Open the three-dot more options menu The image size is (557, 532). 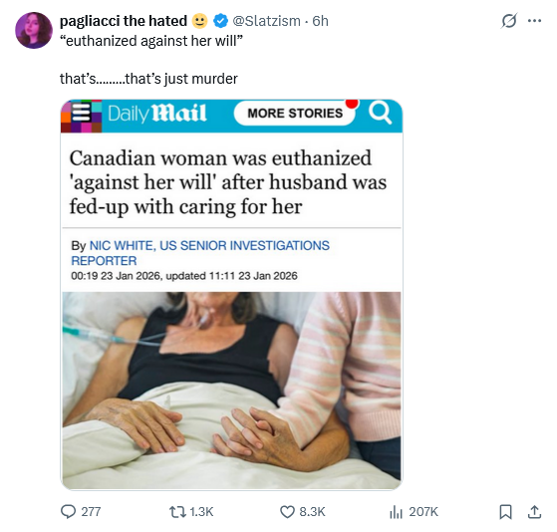[534, 21]
